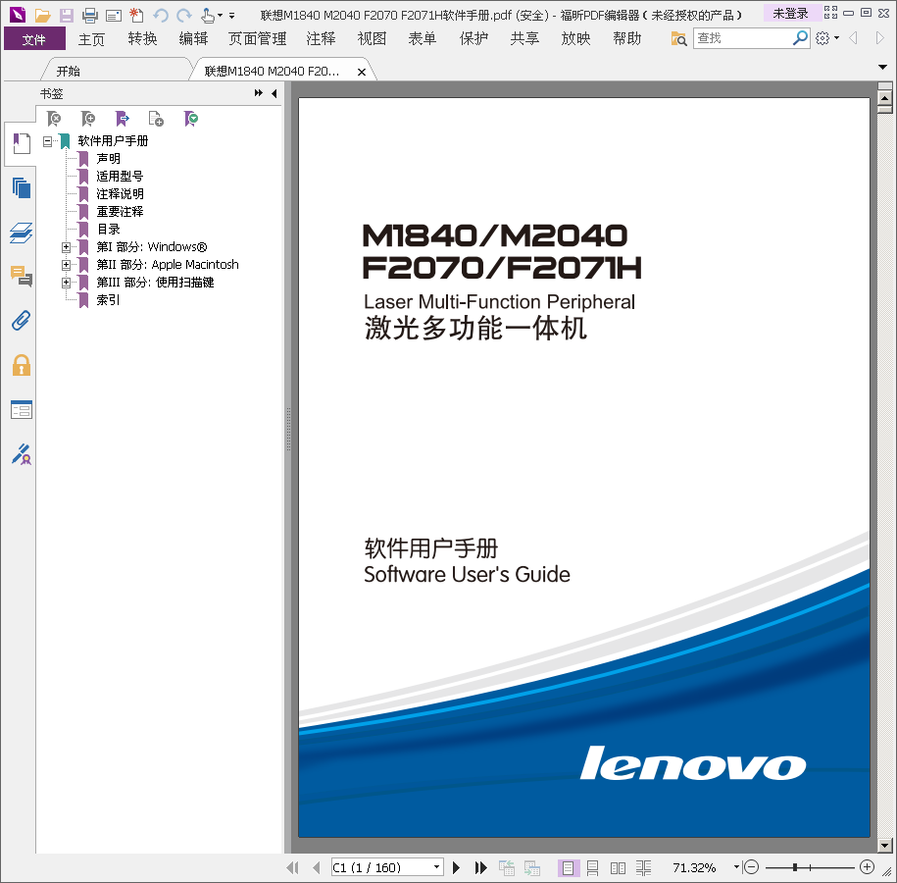
Task: Go to the previous page
Action: click(317, 867)
